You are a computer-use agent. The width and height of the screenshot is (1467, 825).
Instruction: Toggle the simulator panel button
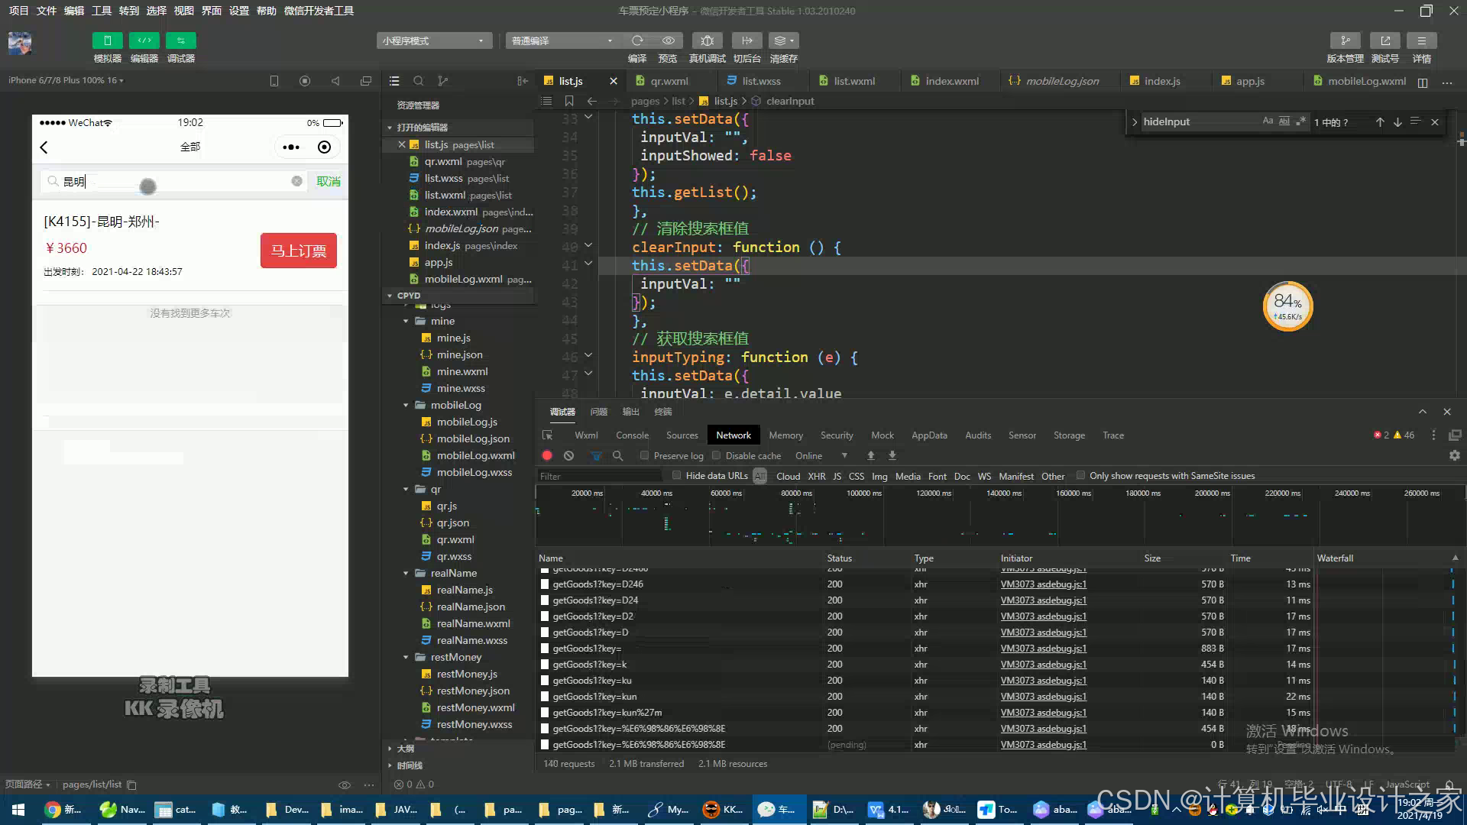pos(107,40)
